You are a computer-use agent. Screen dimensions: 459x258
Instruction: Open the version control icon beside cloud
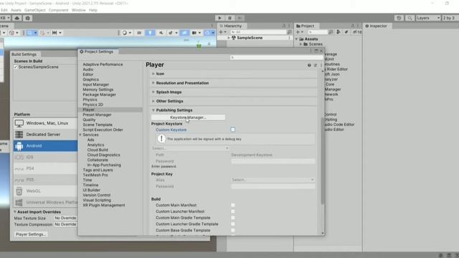[27, 18]
